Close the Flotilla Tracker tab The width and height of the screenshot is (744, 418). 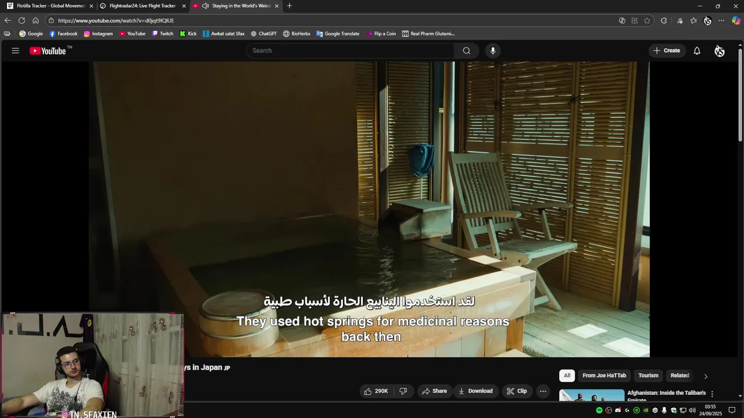(x=91, y=6)
